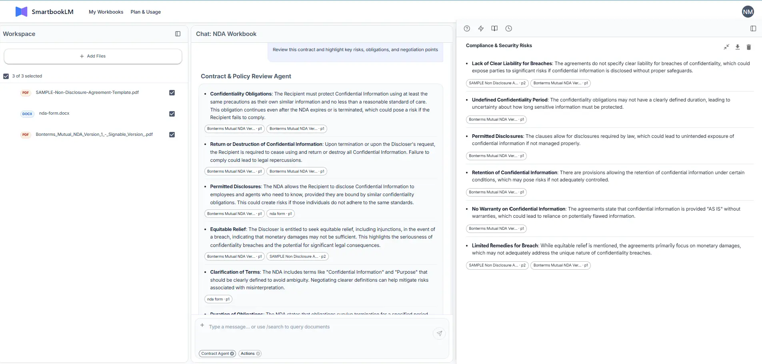Open Bonterms citation under Limited Remedies for Breach
The image size is (762, 364).
point(561,265)
